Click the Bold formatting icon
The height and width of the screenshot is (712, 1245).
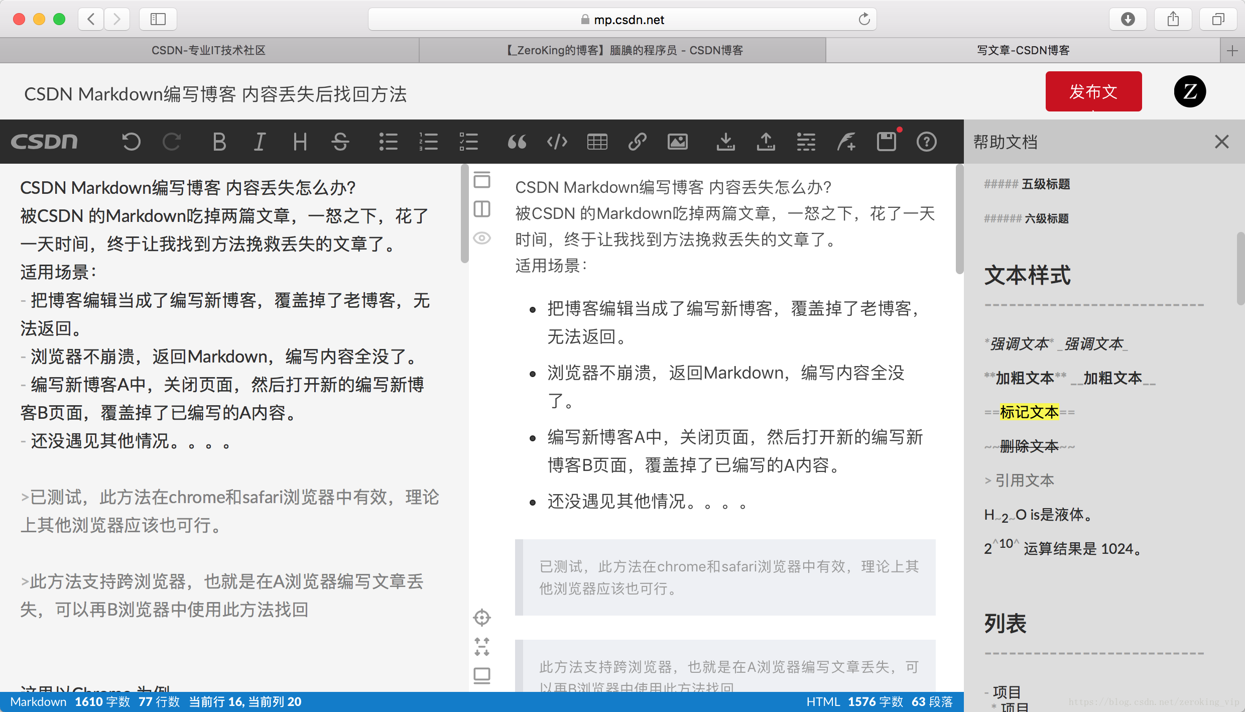(219, 142)
